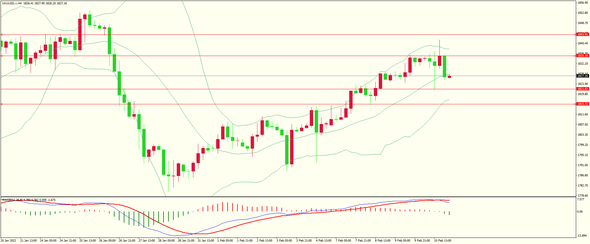
Task: Click the black 1827.16 current price tag
Action: (583, 76)
